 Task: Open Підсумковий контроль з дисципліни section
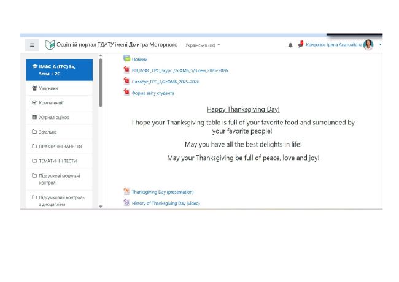pos(60,200)
